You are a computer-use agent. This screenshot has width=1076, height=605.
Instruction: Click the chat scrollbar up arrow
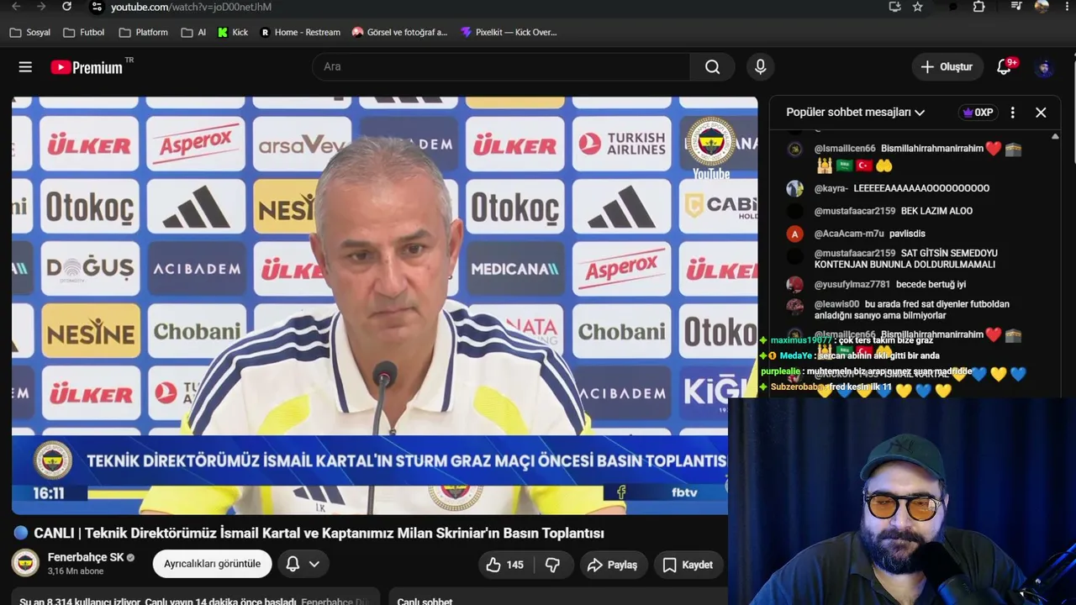tap(1055, 136)
